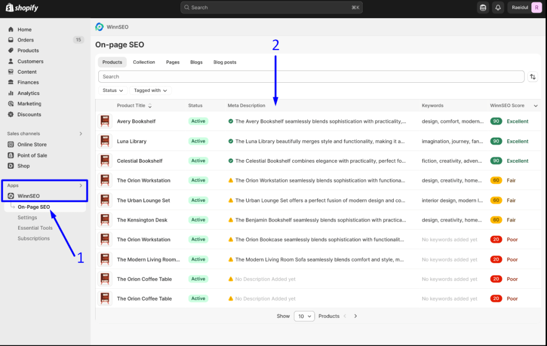Screen dimensions: 547x346
Task: Click the top Shopify search bar
Action: pyautogui.click(x=271, y=7)
